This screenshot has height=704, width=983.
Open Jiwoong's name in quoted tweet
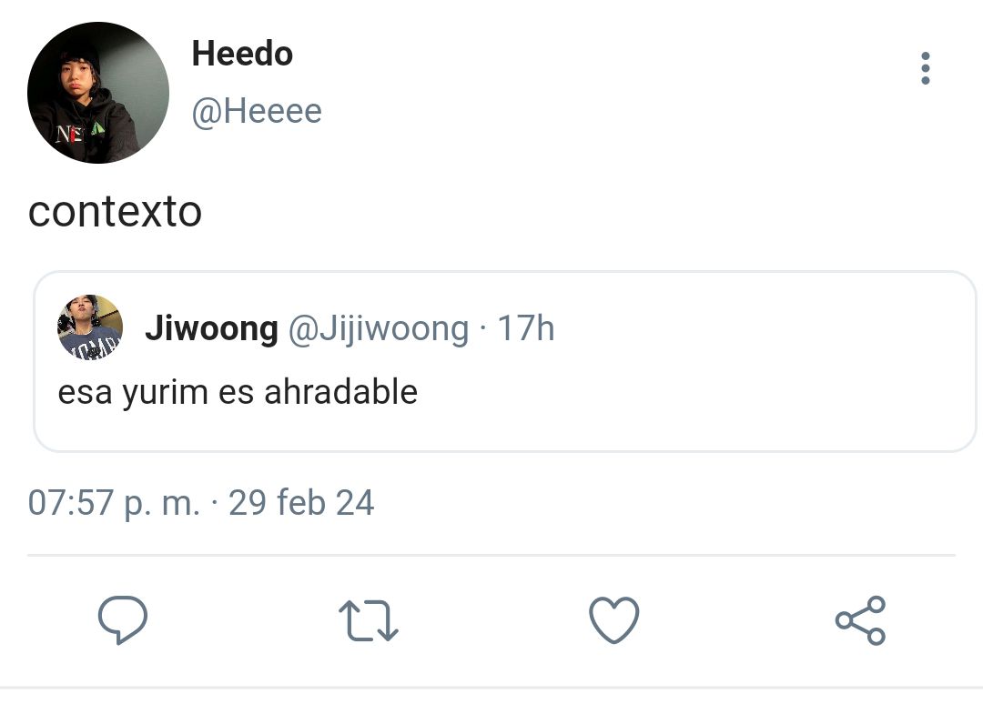point(211,328)
